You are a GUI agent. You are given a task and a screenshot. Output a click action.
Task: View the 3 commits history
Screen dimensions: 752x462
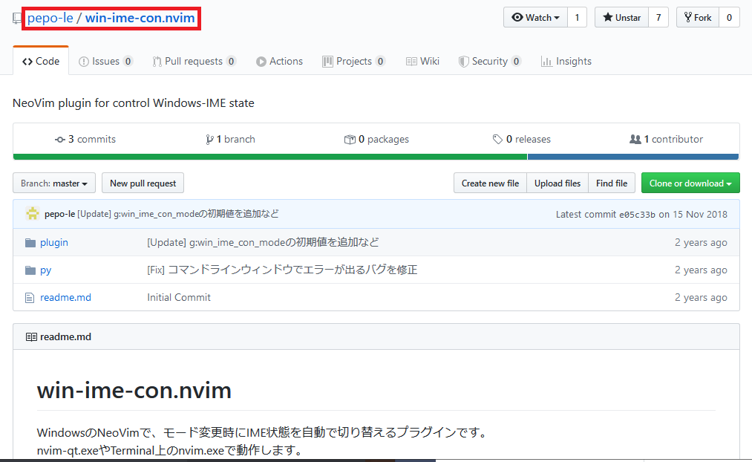tap(85, 139)
